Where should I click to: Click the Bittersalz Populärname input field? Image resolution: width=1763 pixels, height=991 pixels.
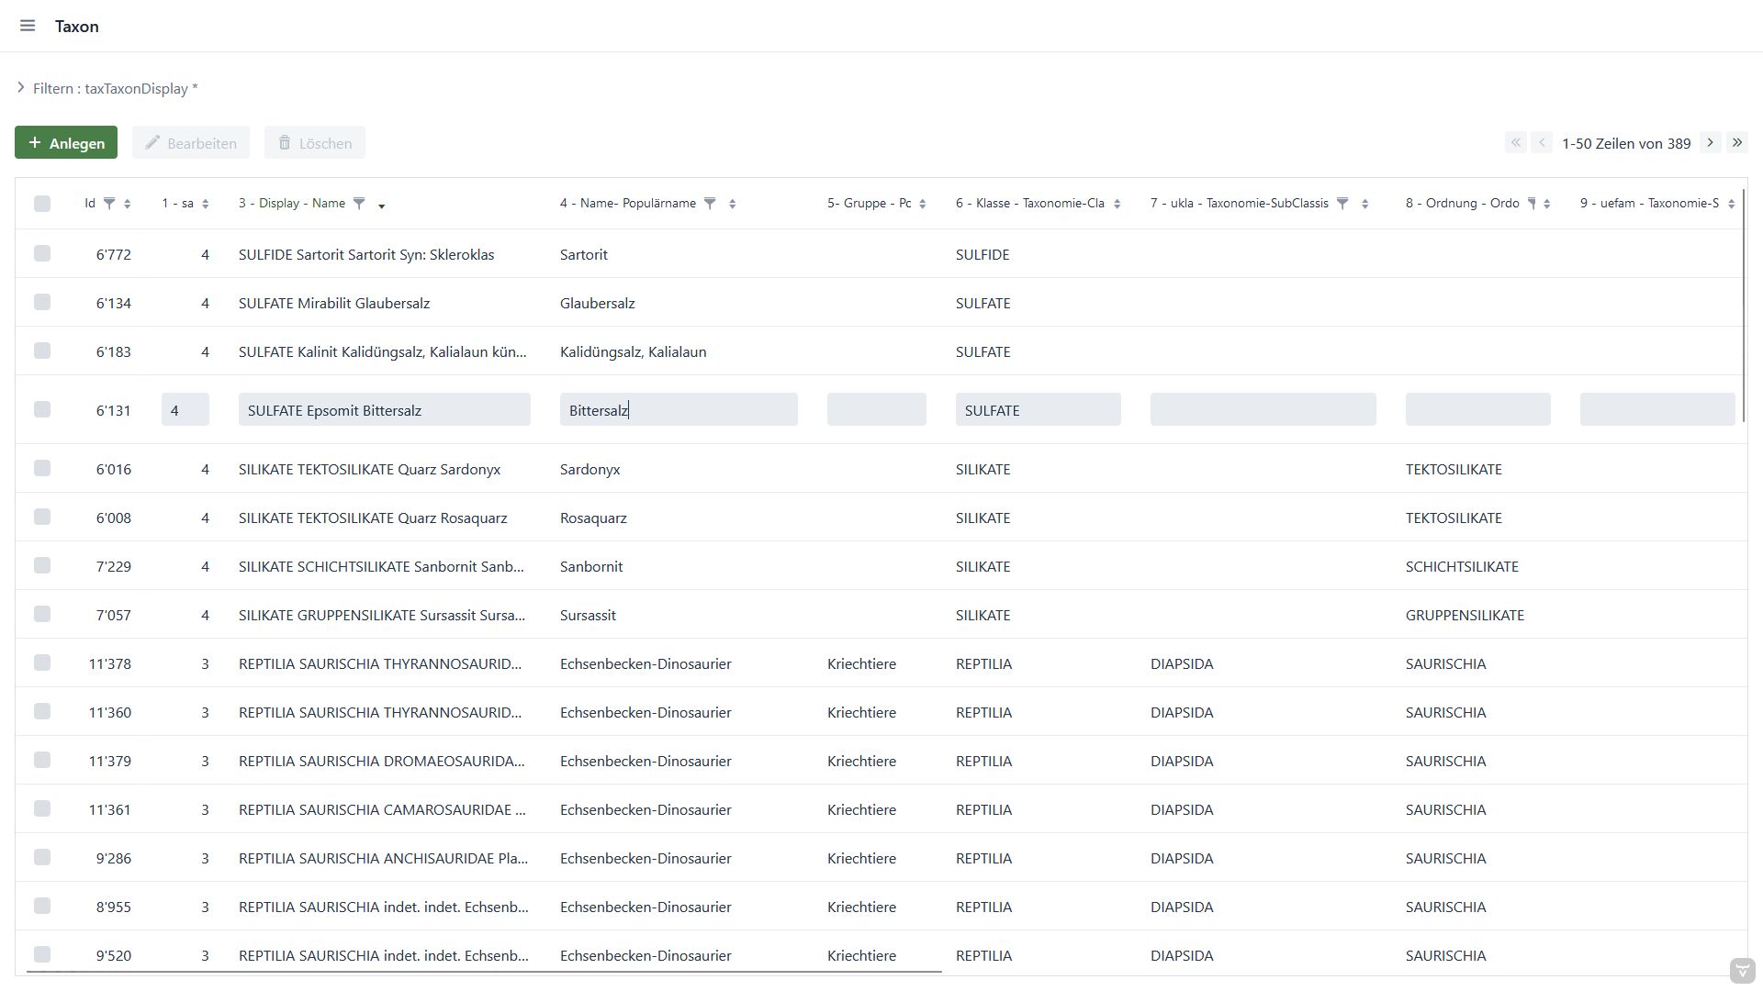[x=678, y=410]
